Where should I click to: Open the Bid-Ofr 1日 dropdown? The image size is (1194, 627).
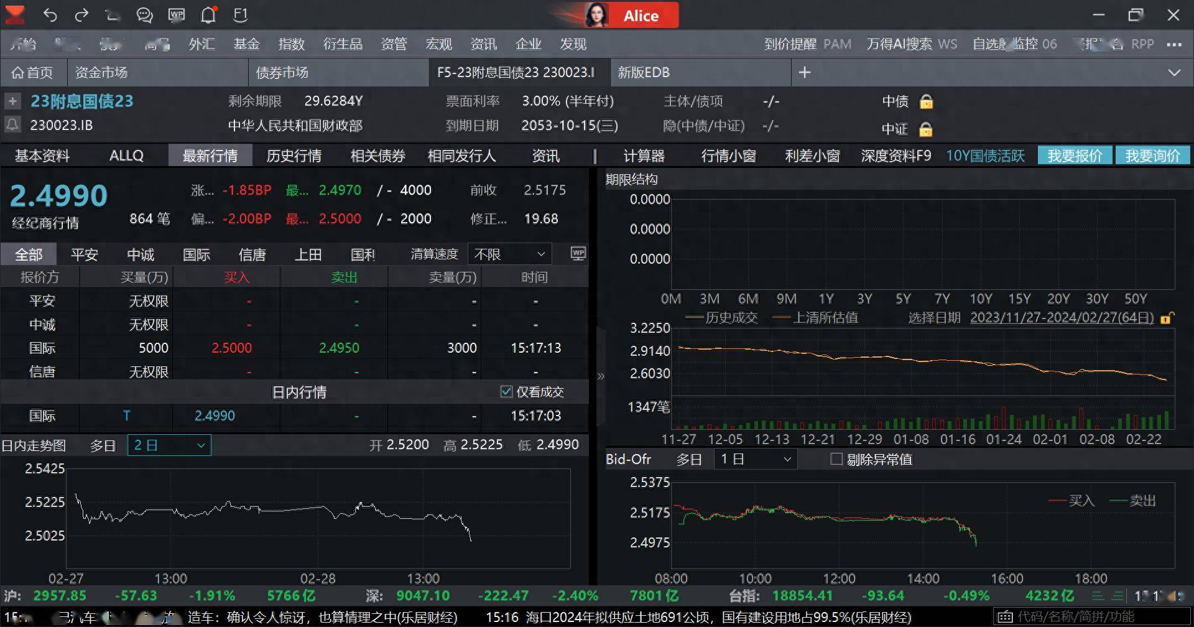(x=755, y=459)
